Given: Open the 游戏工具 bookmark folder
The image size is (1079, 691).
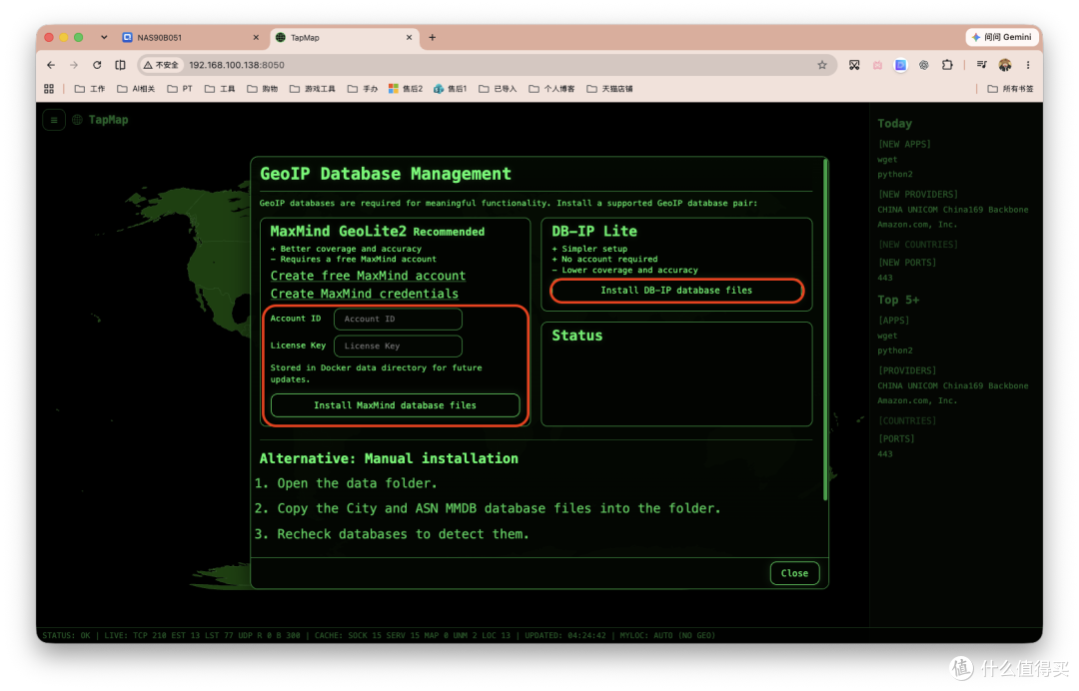Looking at the screenshot, I should click(x=313, y=89).
